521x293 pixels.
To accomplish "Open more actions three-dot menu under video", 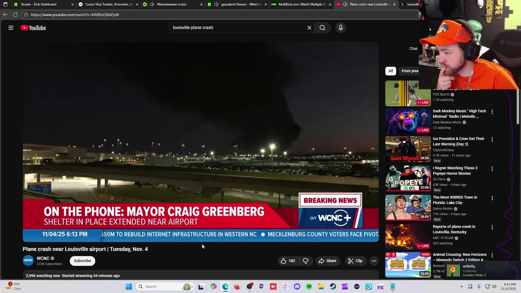I will point(374,261).
